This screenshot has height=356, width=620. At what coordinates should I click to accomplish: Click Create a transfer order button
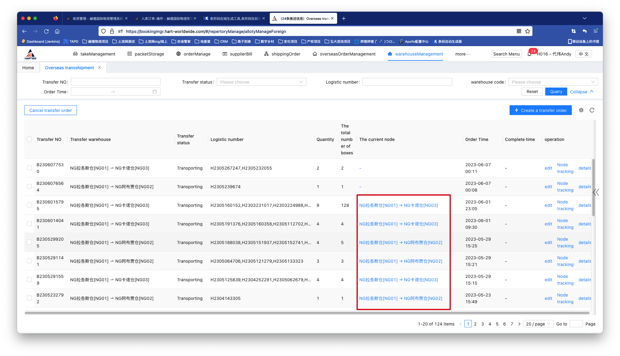pyautogui.click(x=540, y=110)
